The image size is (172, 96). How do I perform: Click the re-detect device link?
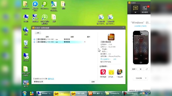click(x=51, y=79)
